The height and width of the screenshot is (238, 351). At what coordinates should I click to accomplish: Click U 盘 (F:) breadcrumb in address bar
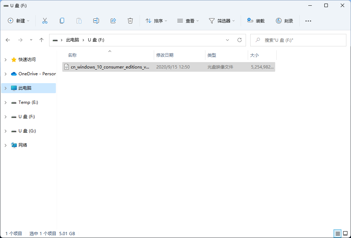pos(96,40)
